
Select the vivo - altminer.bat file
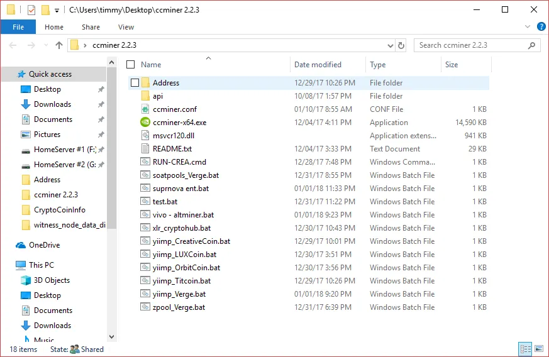183,214
